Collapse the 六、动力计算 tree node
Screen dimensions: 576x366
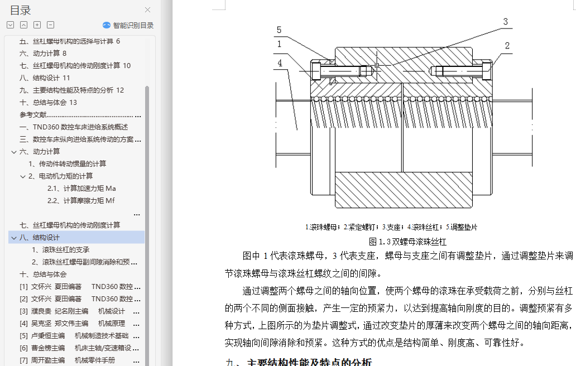[14, 152]
